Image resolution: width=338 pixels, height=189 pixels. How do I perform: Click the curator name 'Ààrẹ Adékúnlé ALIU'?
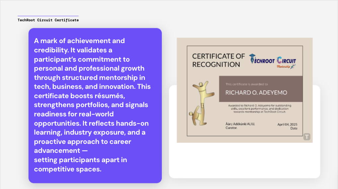click(x=240, y=124)
